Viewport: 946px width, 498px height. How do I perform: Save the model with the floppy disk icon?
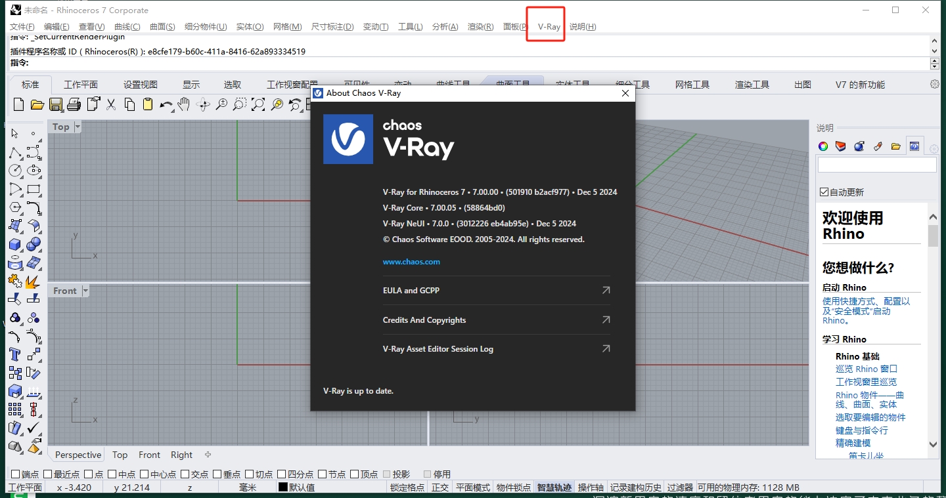[x=56, y=104]
